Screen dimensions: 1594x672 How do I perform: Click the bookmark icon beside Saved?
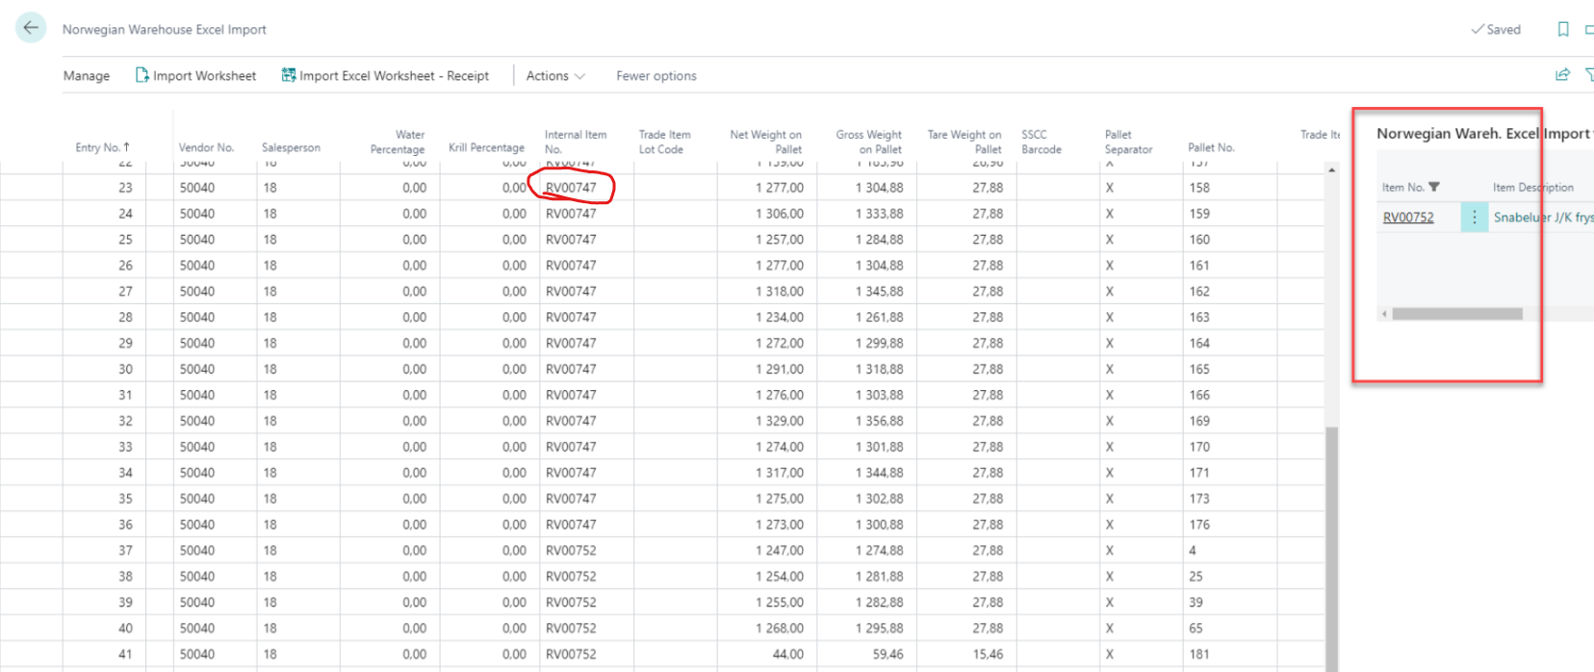click(x=1563, y=29)
